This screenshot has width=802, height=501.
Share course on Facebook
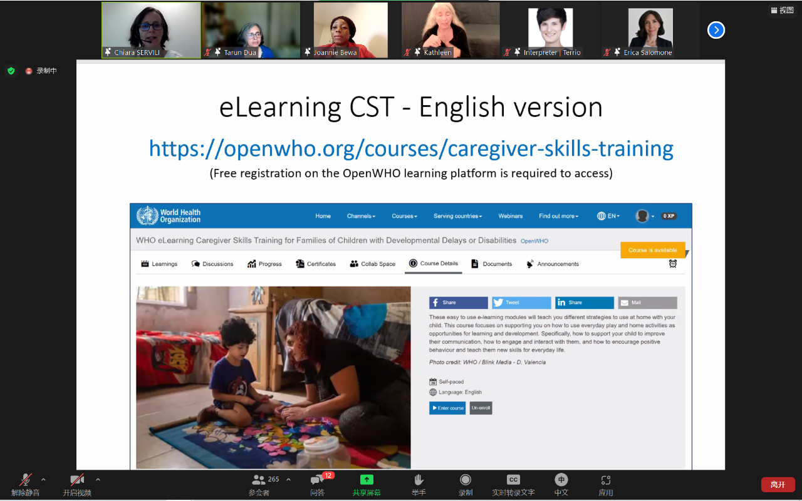point(459,303)
